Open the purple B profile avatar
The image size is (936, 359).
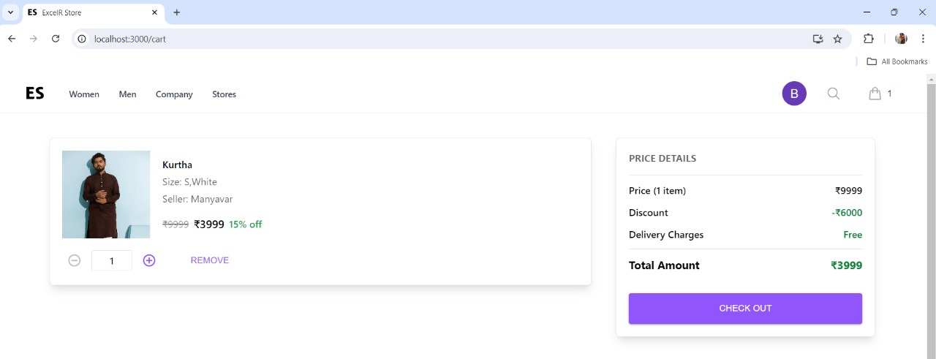[x=794, y=94]
